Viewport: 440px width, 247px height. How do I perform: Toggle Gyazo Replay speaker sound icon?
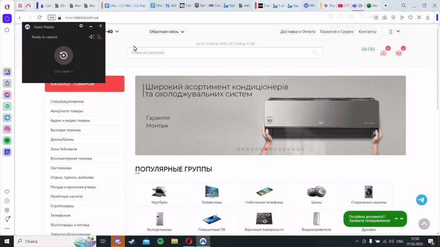(92, 37)
